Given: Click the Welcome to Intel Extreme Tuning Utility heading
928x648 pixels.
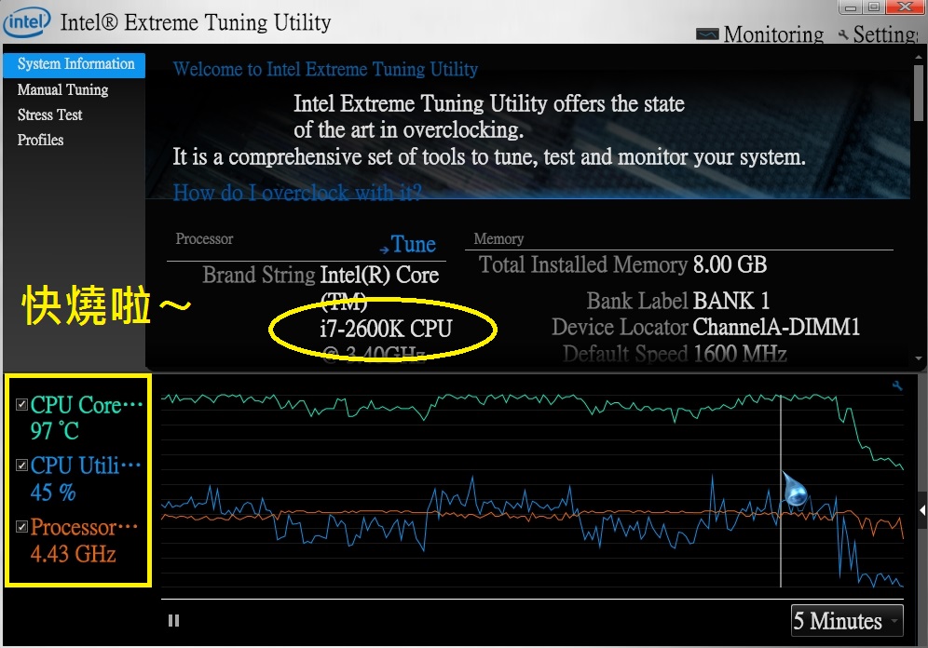Looking at the screenshot, I should coord(325,69).
